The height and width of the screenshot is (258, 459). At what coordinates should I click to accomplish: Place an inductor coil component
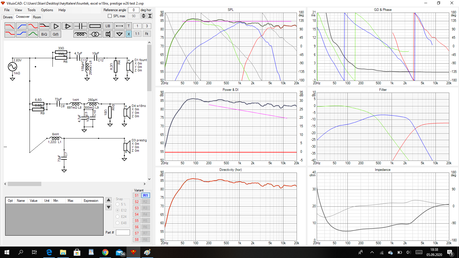coord(80,34)
